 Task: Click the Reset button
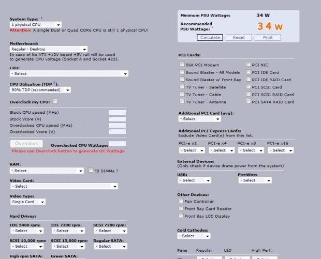[x=239, y=37]
